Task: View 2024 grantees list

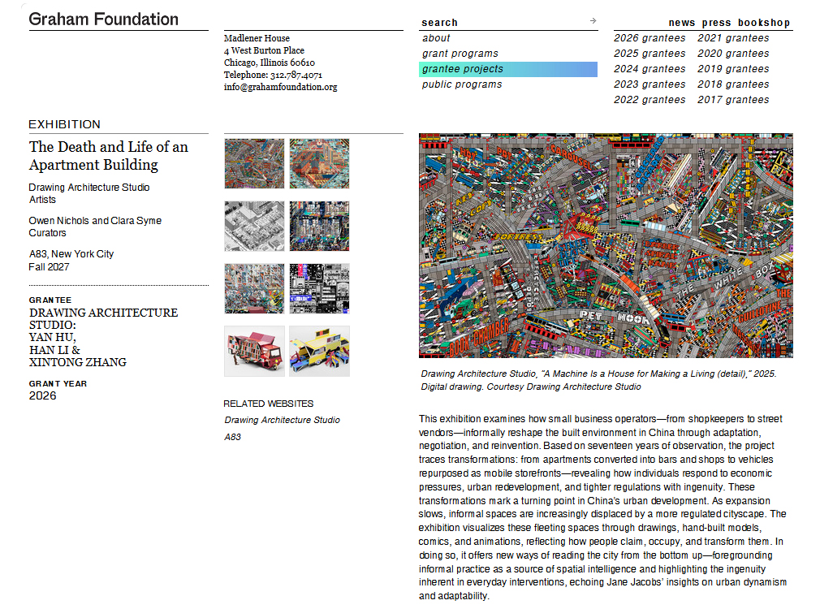Action: [x=649, y=69]
